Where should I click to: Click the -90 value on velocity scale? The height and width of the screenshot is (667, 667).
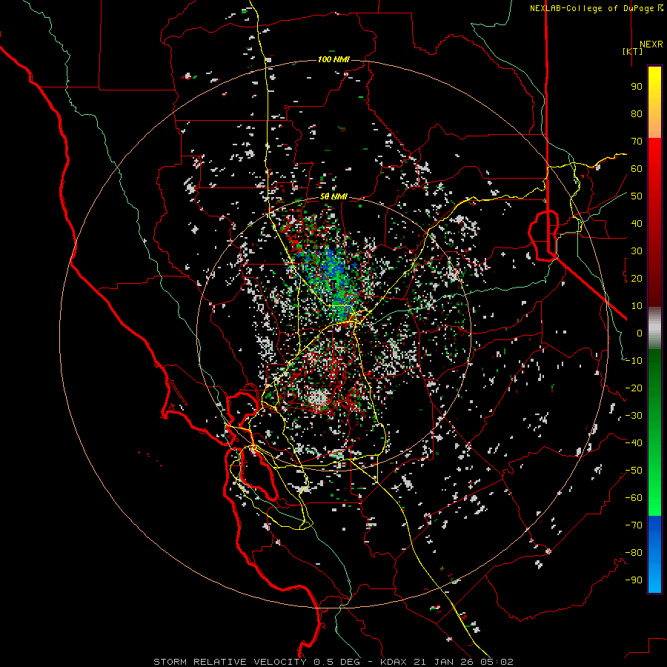coord(634,580)
